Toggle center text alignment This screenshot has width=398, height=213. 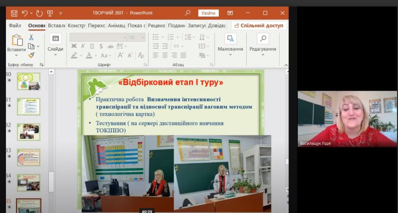(165, 55)
